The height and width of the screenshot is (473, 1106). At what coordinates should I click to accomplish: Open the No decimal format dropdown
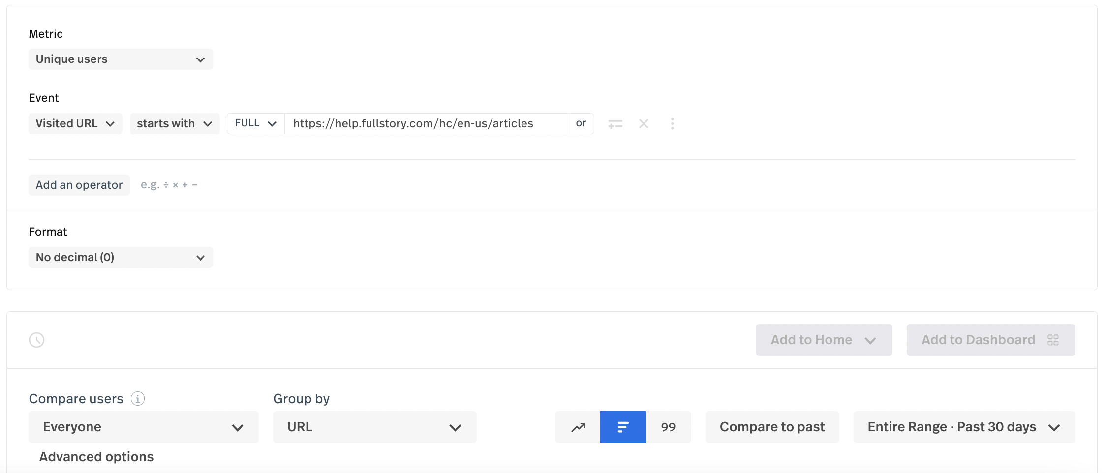pyautogui.click(x=121, y=258)
